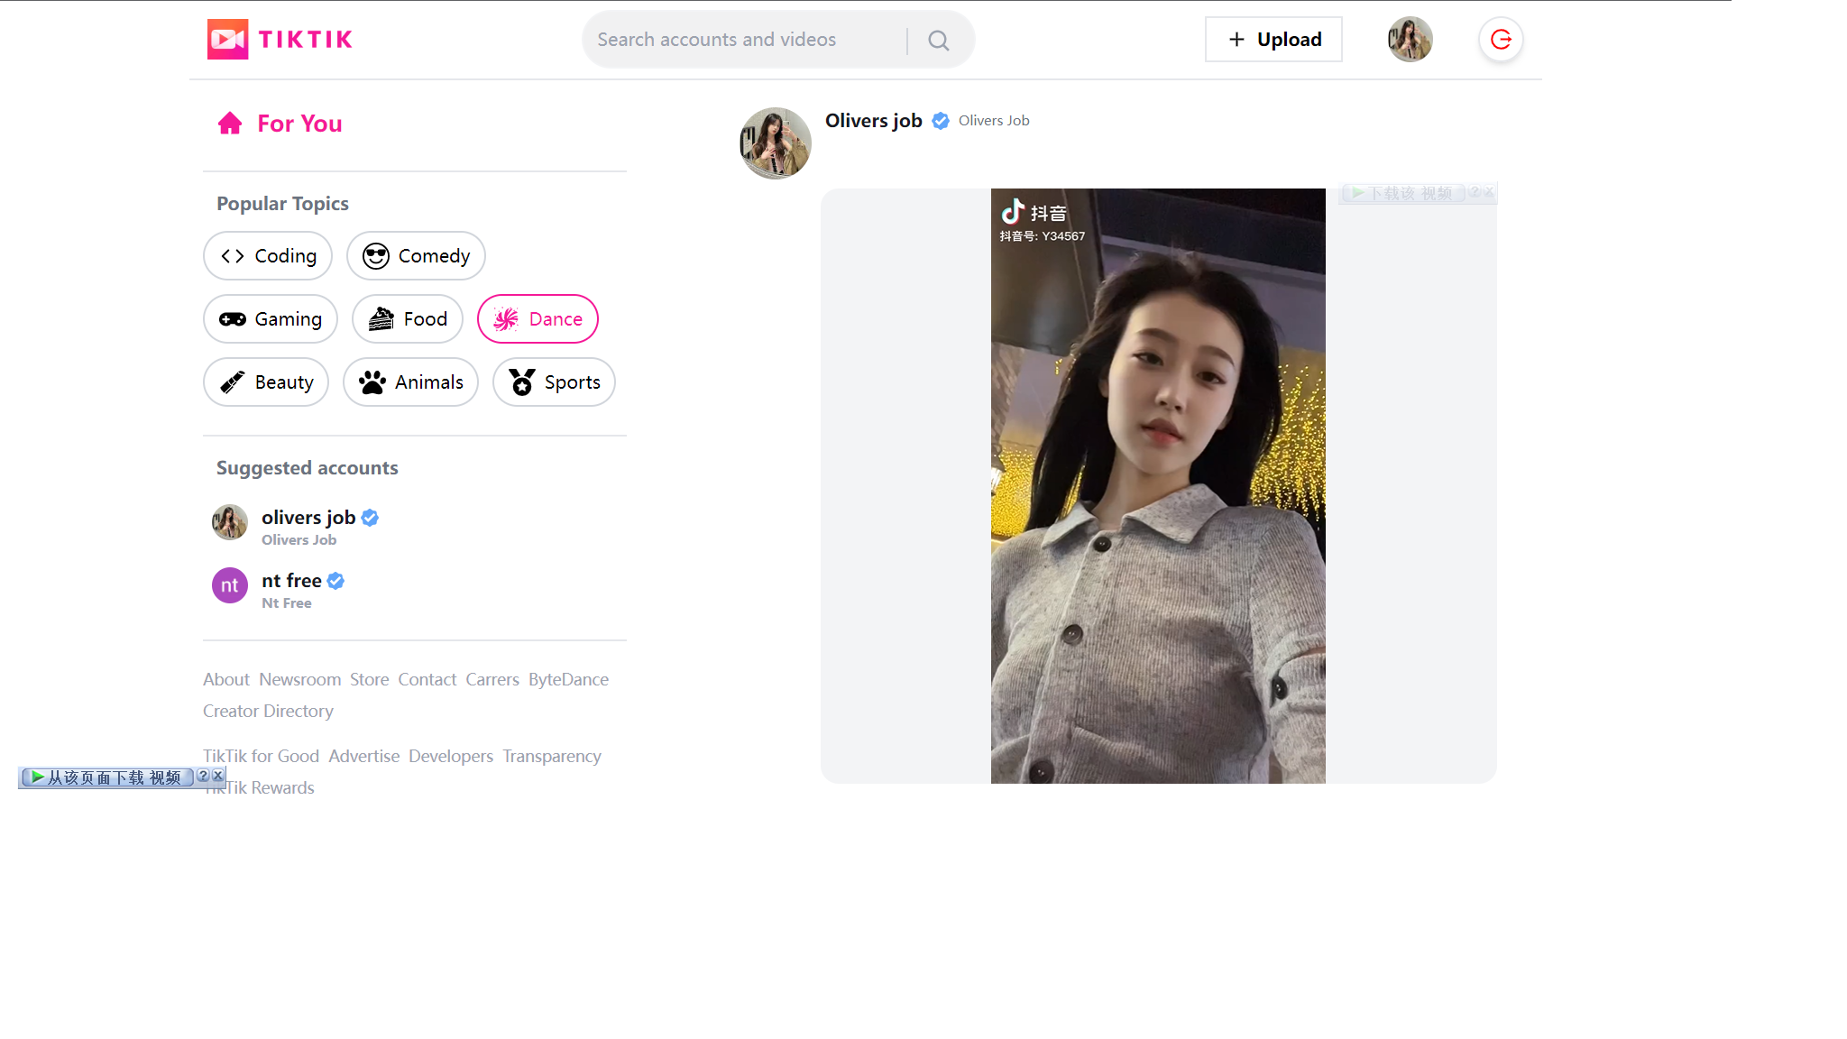
Task: Select the Popular Topics Comedy entry
Action: click(416, 255)
